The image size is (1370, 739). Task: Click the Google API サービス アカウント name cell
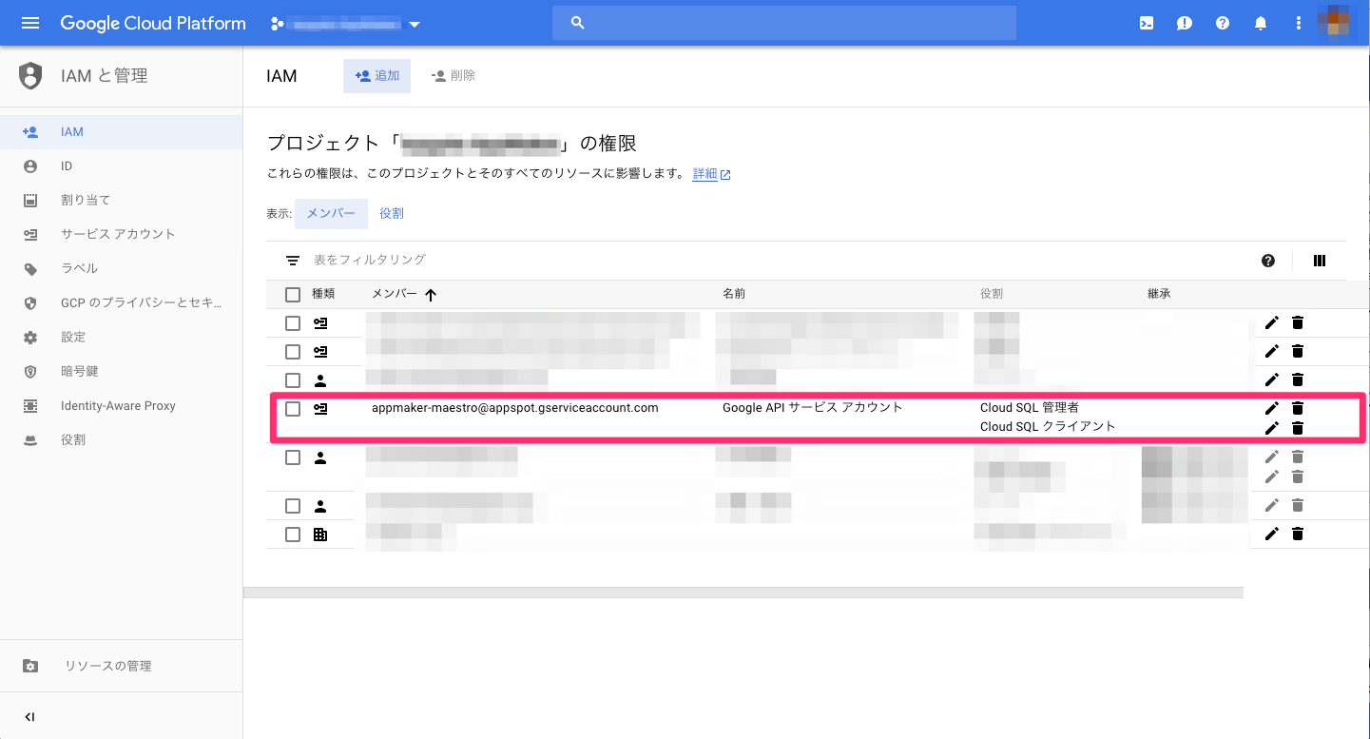[x=812, y=408]
